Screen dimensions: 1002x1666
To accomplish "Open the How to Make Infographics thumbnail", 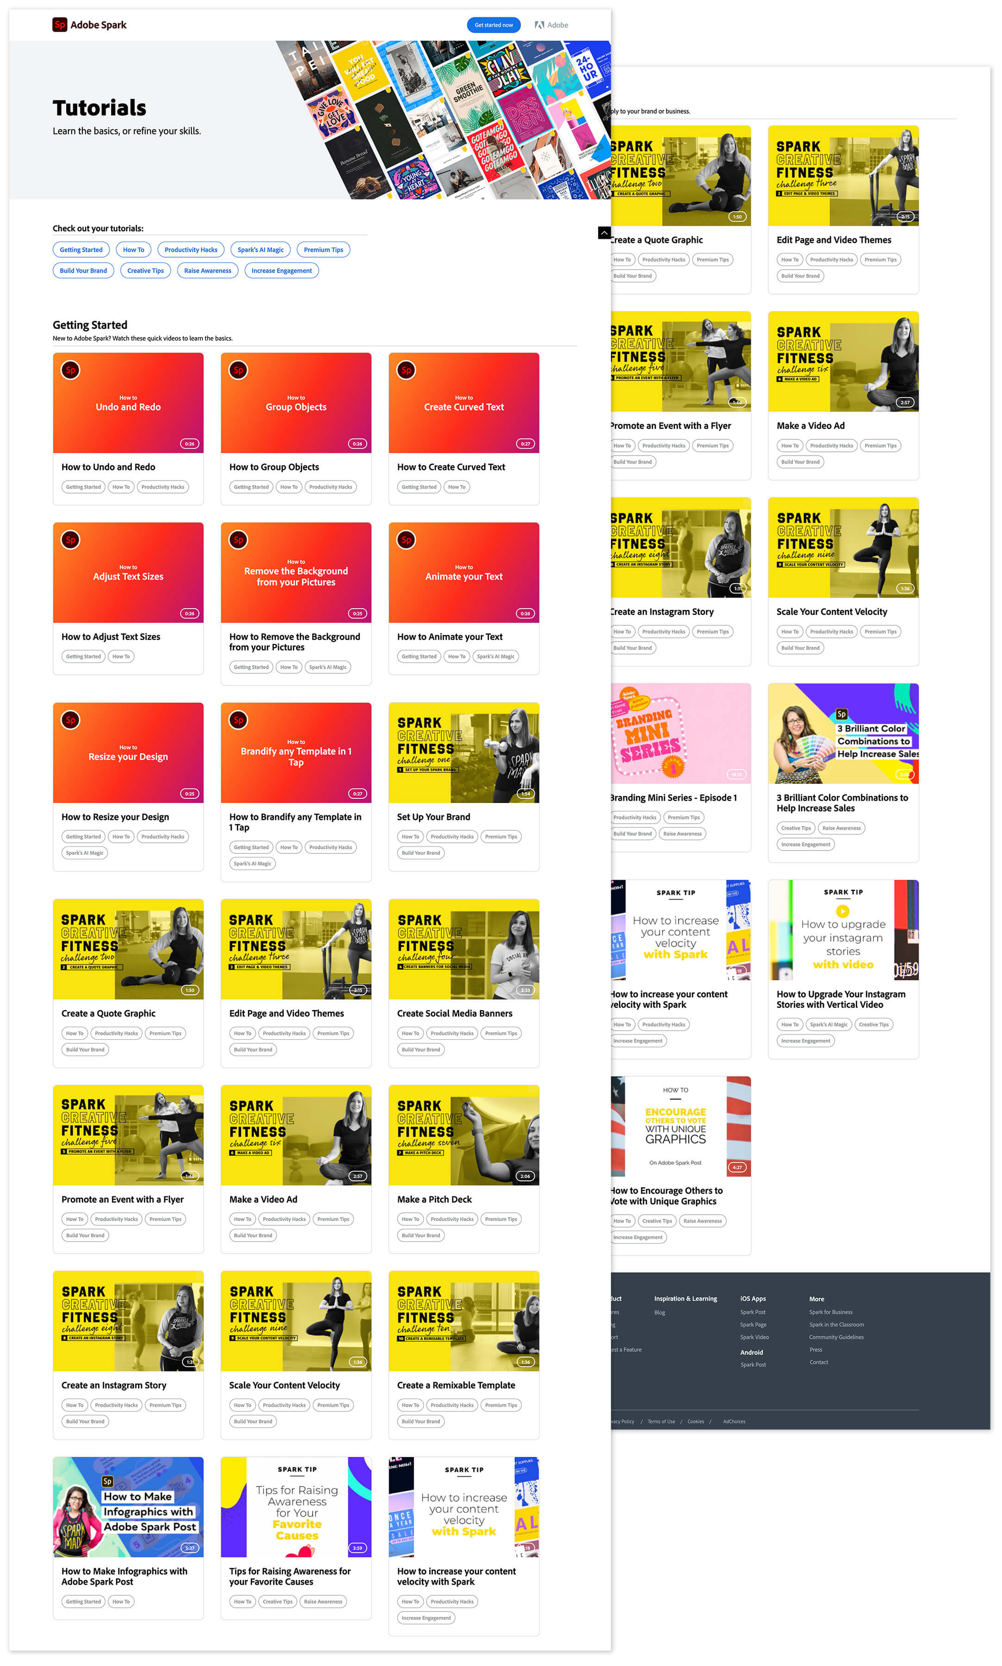I will pos(128,1507).
